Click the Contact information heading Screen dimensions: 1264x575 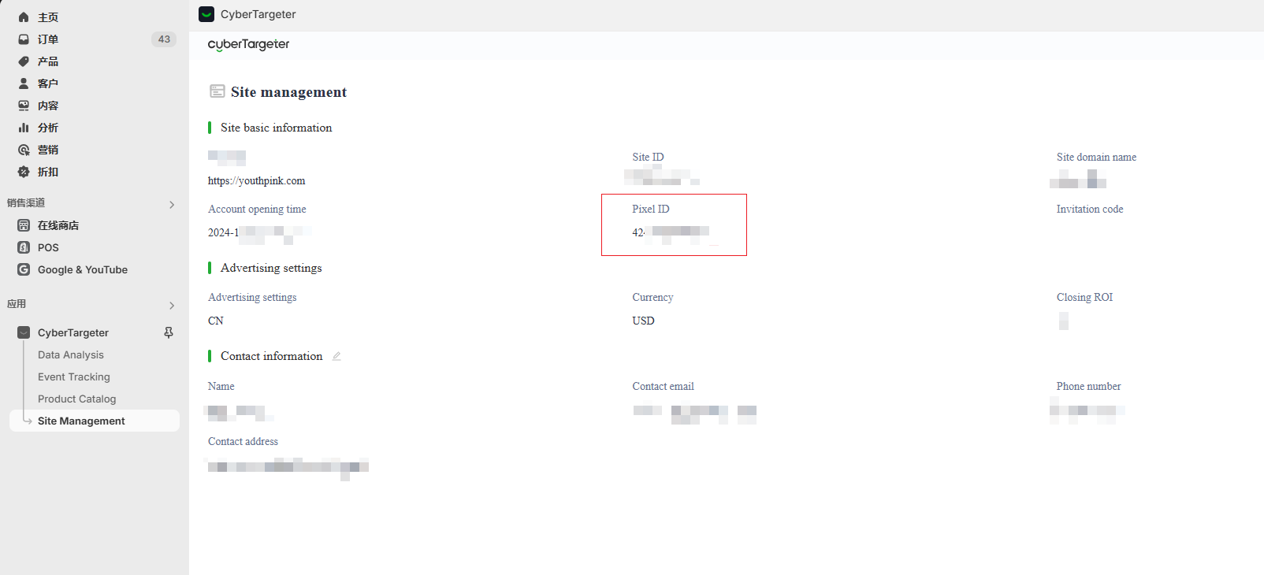(271, 356)
